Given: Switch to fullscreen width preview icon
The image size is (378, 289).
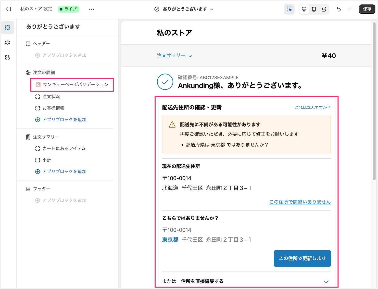Looking at the screenshot, I should [x=324, y=9].
